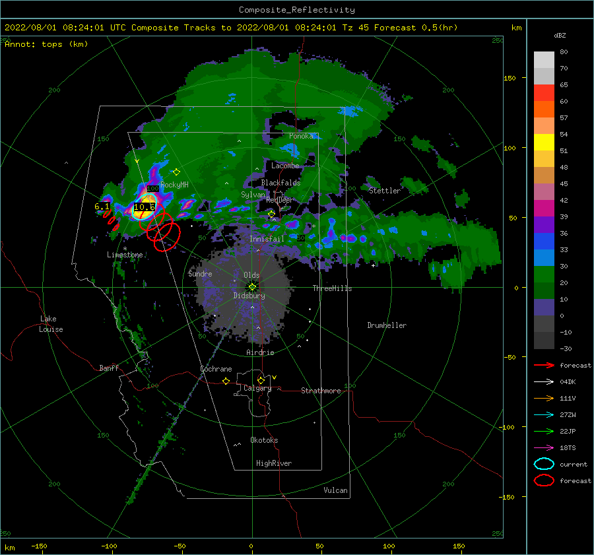Select the Limestone label
594x555 pixels.
[x=125, y=255]
